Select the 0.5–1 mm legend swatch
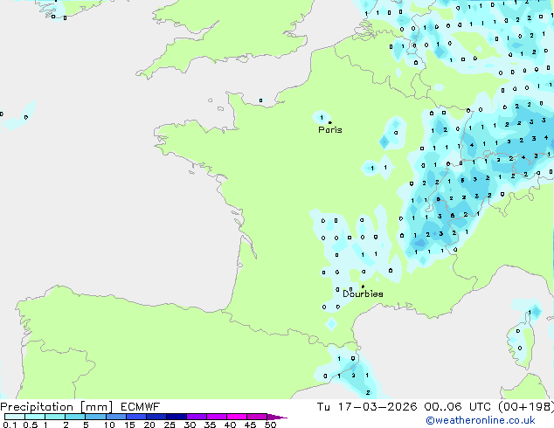 [35, 417]
